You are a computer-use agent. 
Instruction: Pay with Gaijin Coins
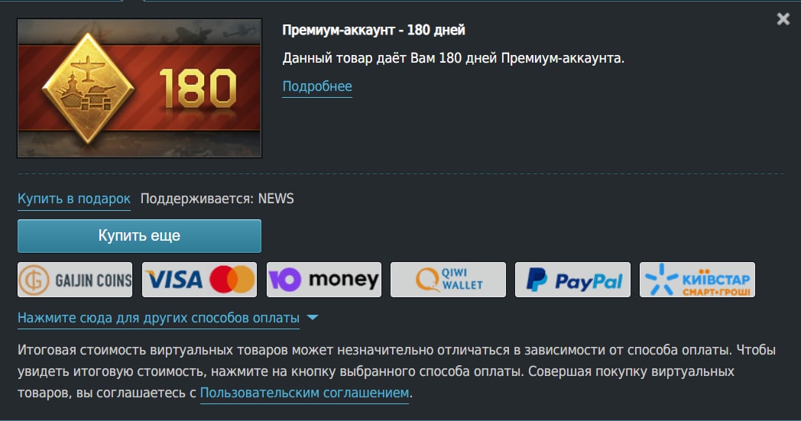(75, 280)
